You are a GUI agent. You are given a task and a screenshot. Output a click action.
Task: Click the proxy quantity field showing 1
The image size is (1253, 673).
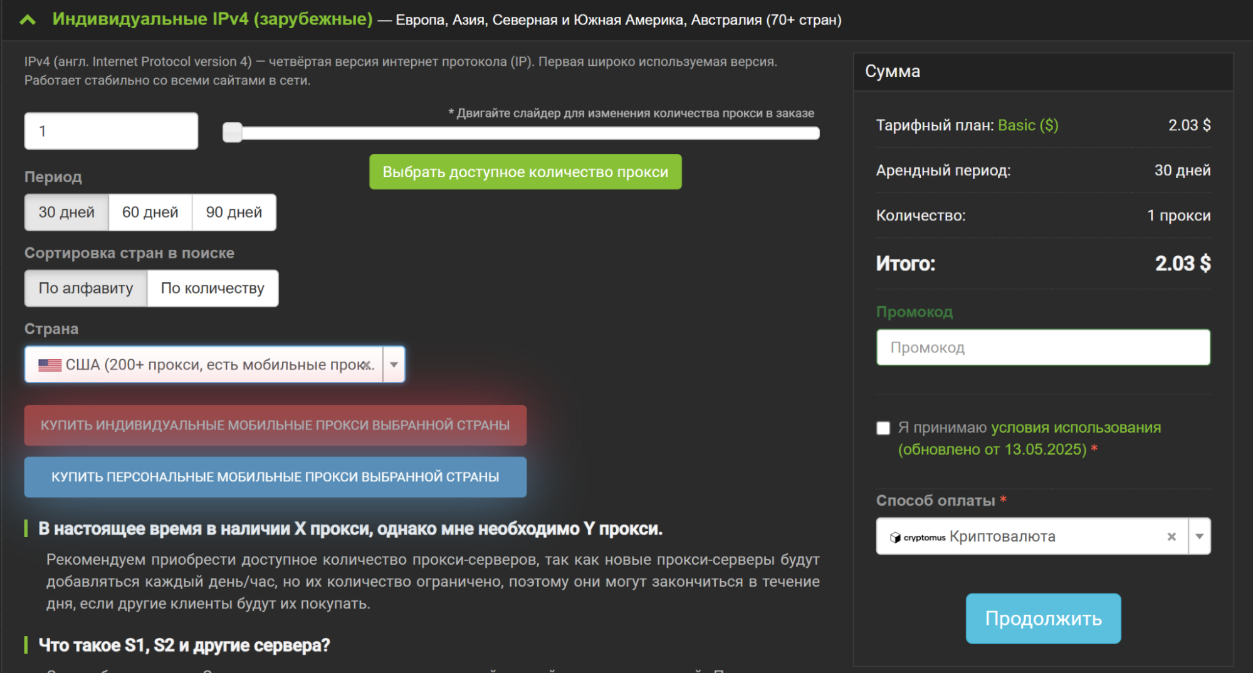[111, 130]
